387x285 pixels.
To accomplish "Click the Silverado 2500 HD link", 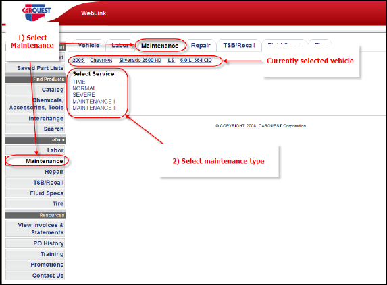I will 140,60.
